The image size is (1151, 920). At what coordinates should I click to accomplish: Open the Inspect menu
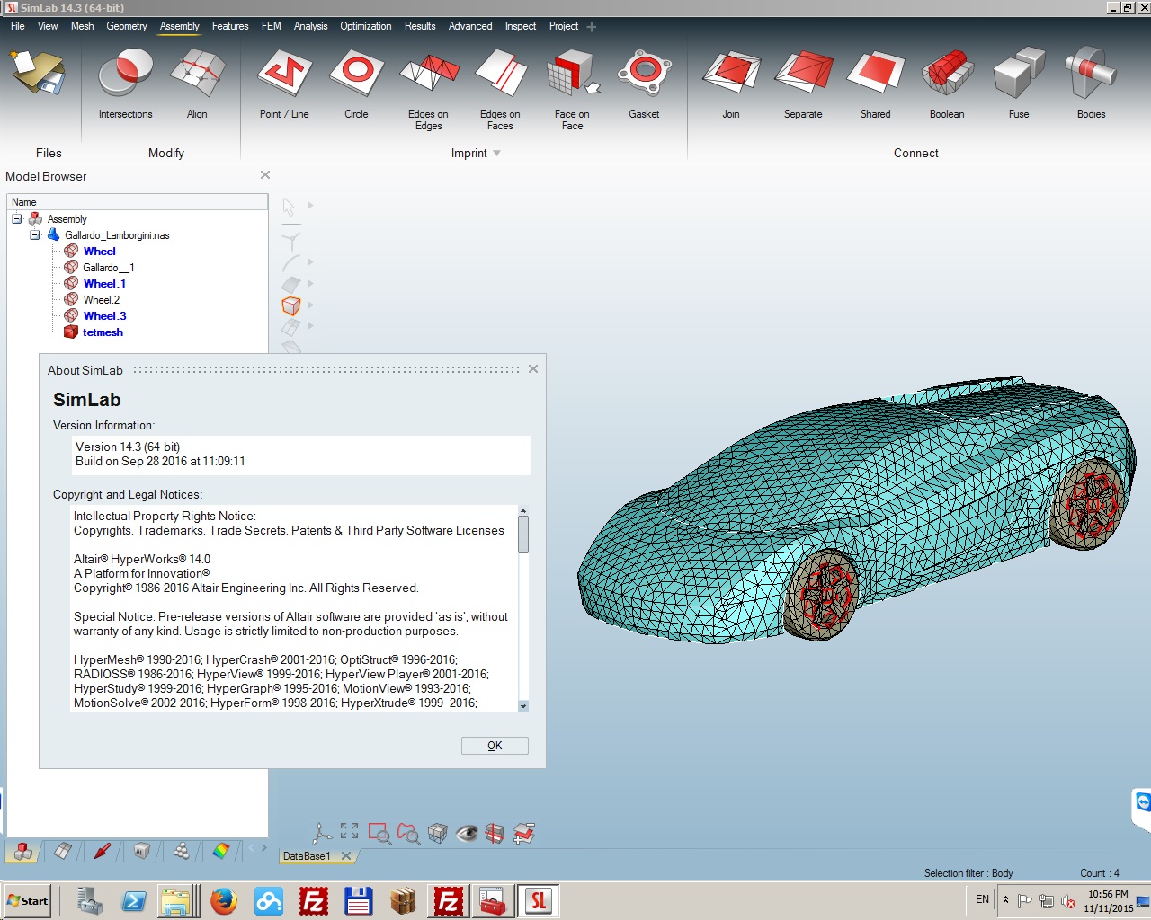521,26
